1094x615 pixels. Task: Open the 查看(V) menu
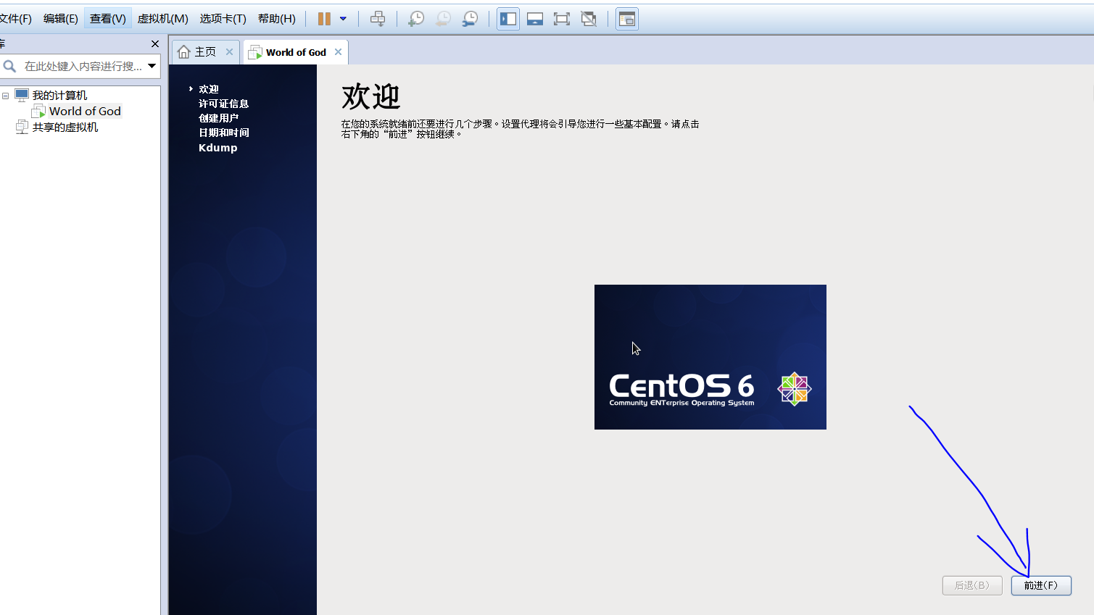pyautogui.click(x=108, y=19)
